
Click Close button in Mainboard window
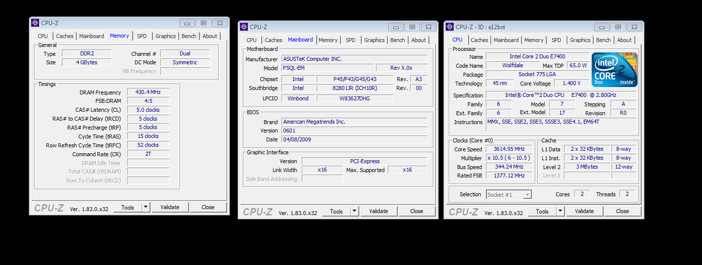[417, 211]
